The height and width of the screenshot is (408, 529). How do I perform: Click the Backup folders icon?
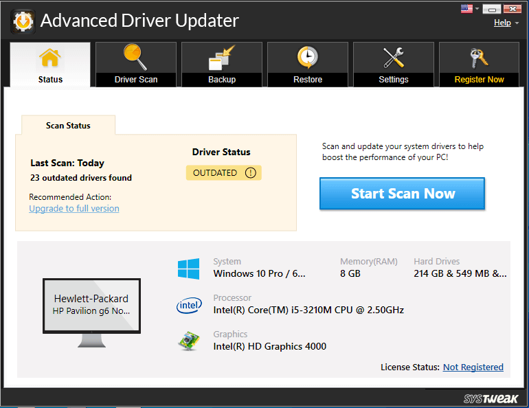[x=222, y=58]
